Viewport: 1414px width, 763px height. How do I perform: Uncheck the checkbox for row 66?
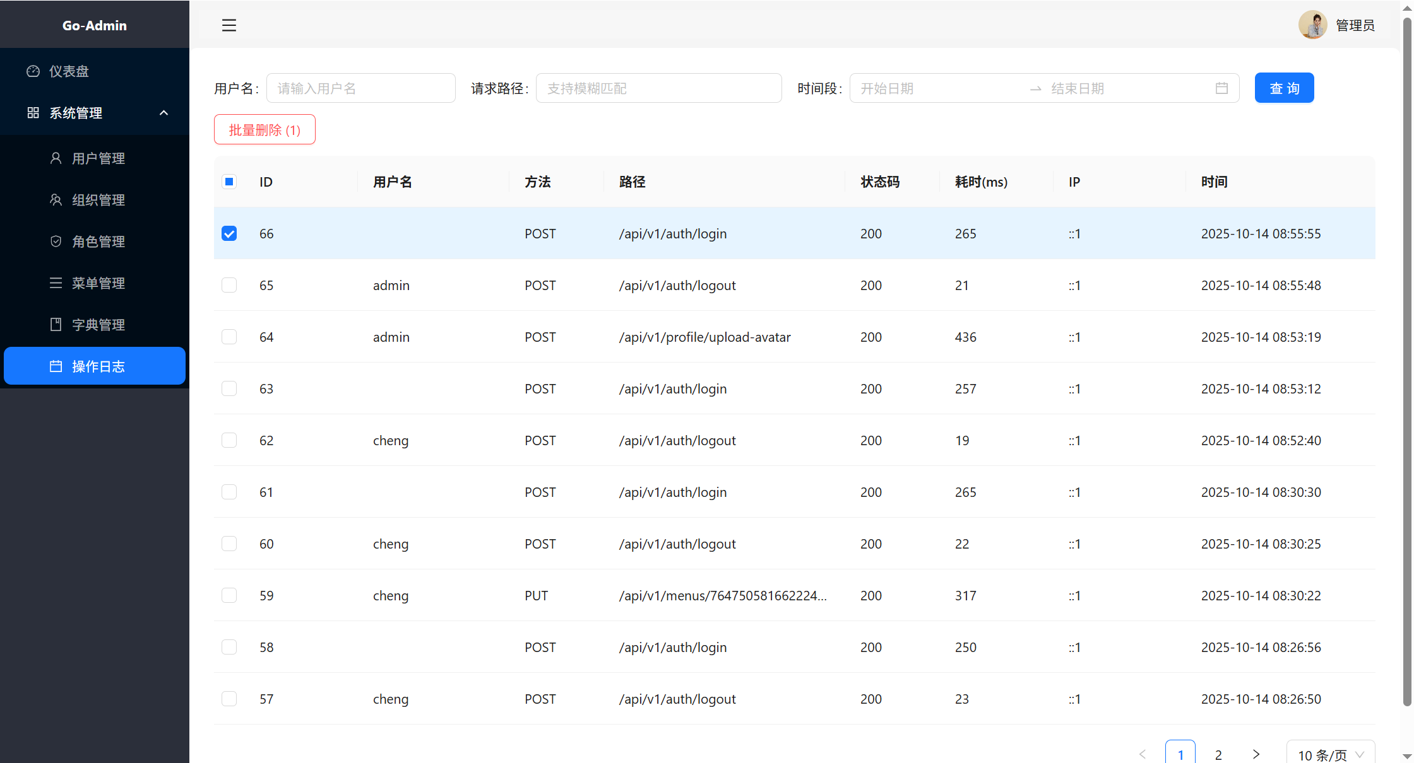229,233
